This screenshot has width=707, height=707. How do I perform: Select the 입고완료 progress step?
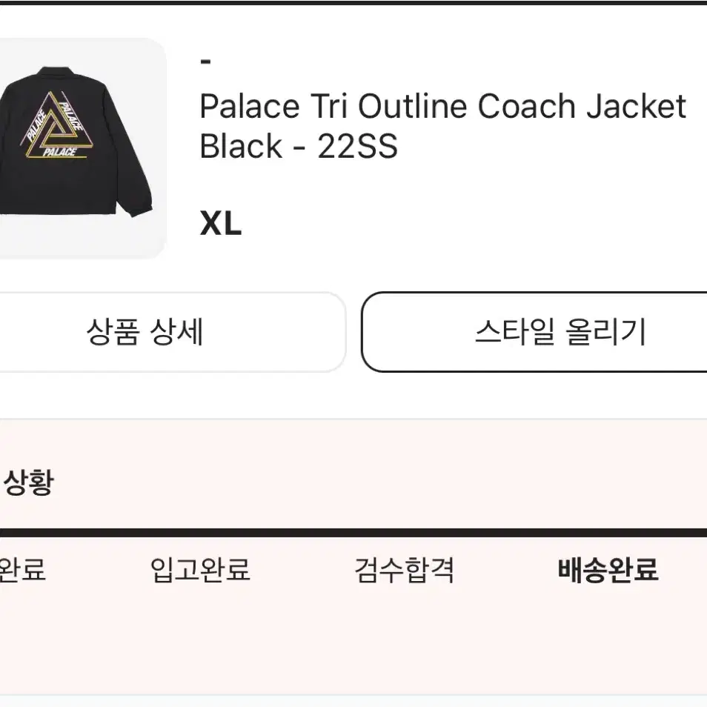coord(200,569)
